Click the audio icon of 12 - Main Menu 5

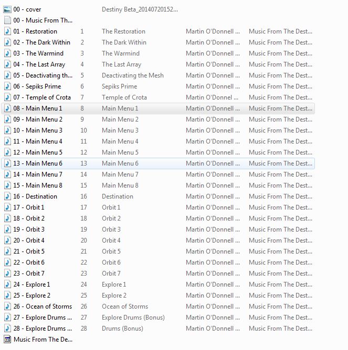(x=7, y=152)
